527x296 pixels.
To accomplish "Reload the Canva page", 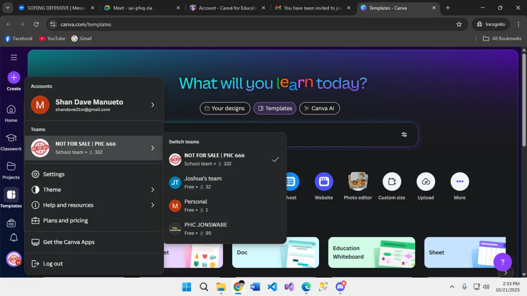I will (36, 24).
